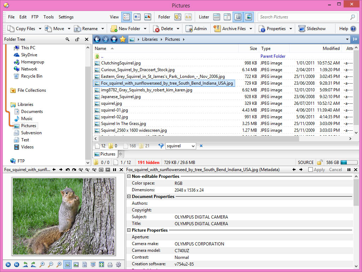
Task: Toggle the padlock icon in the status bar
Action: point(320,163)
